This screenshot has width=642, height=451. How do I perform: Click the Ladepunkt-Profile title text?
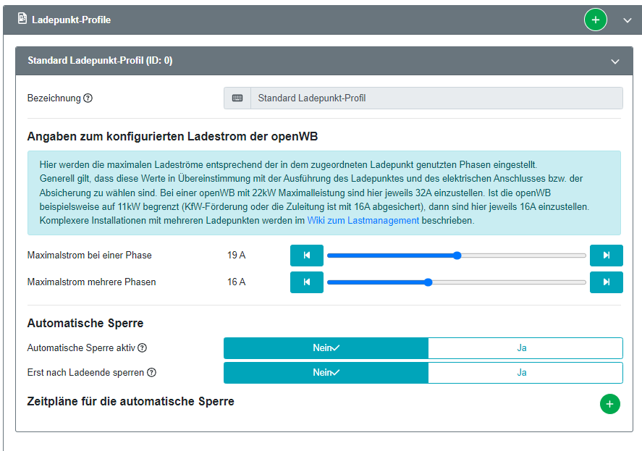pos(71,20)
